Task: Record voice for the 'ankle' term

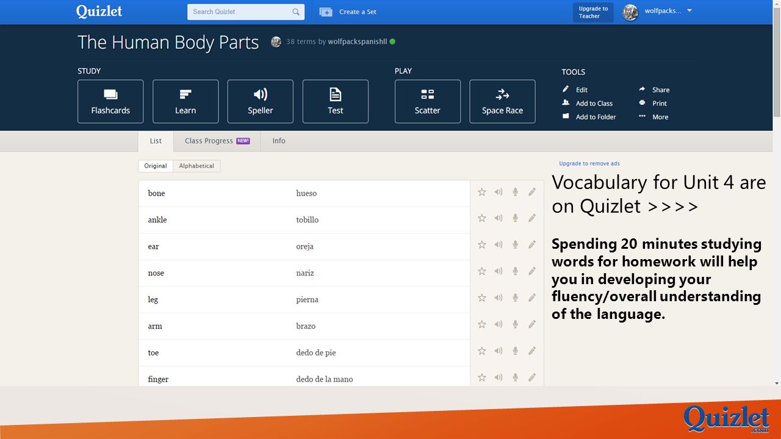Action: (x=515, y=218)
